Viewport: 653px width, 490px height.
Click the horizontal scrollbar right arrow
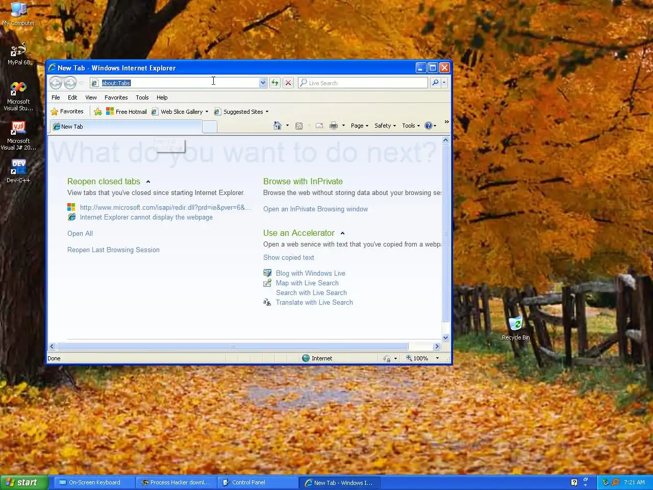pyautogui.click(x=437, y=347)
